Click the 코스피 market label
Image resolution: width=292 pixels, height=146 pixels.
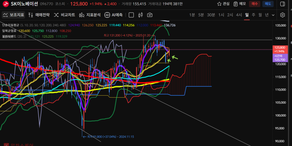60,4
